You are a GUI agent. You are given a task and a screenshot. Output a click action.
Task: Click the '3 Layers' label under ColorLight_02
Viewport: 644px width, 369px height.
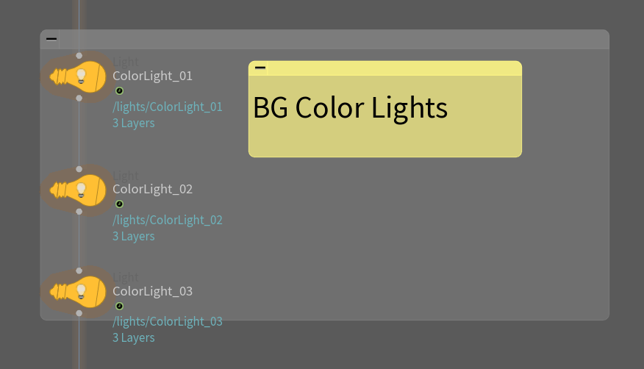pyautogui.click(x=133, y=236)
